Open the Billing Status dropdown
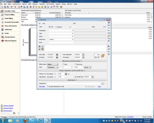 coord(53,64)
